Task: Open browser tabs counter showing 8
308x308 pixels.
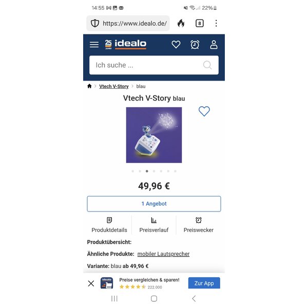Action: (200, 24)
